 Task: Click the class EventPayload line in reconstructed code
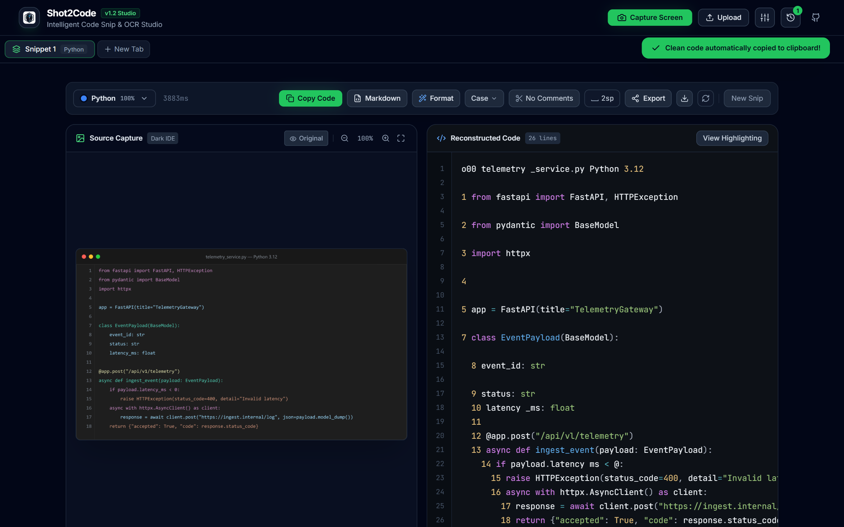pos(540,338)
